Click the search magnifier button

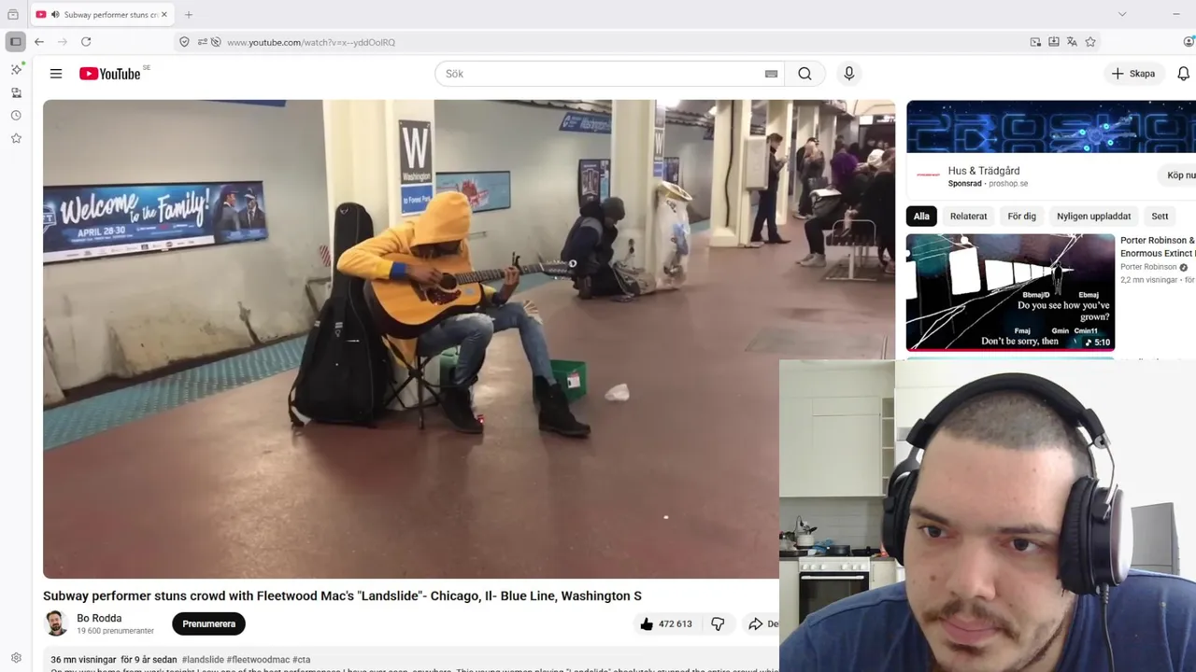[804, 74]
